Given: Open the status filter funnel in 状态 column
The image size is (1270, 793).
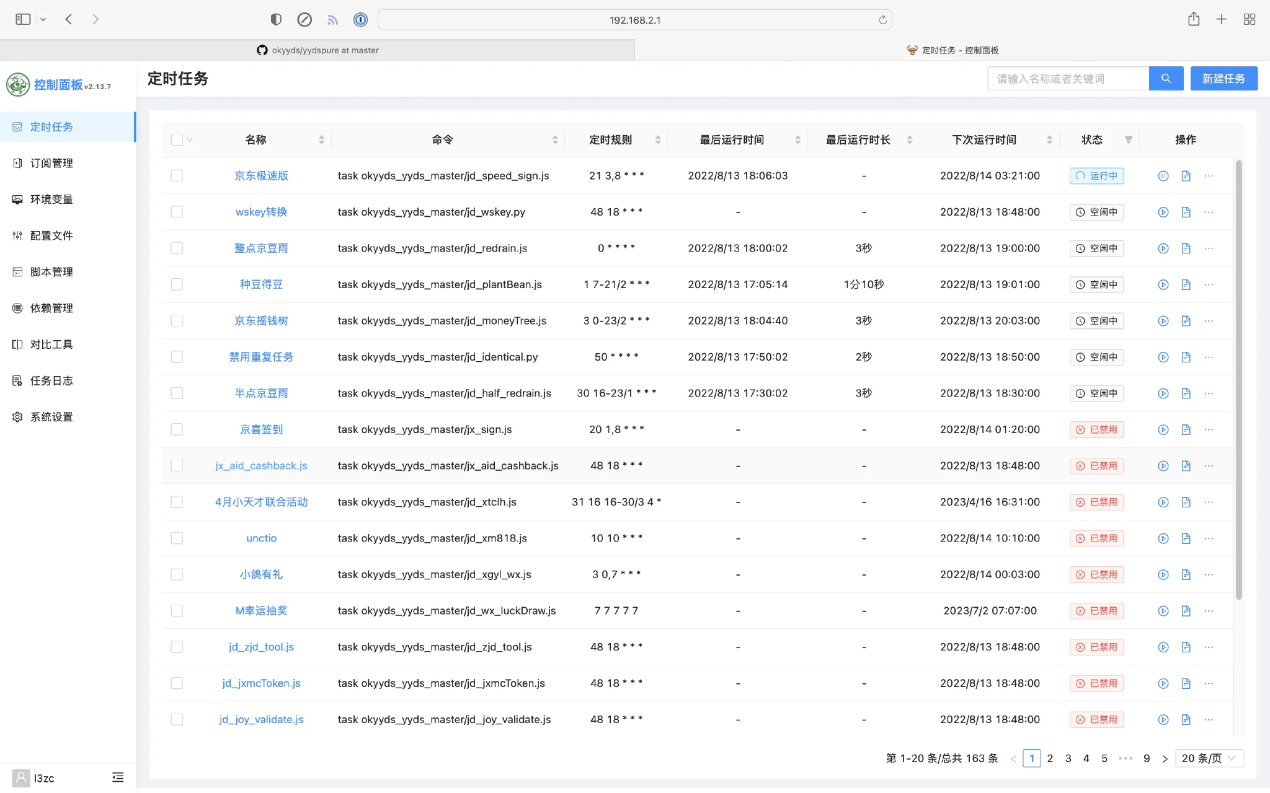Looking at the screenshot, I should (x=1128, y=139).
